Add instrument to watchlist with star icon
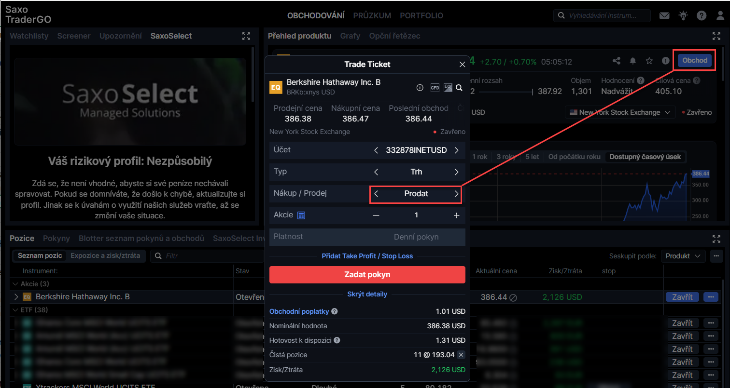This screenshot has width=730, height=388. 649,61
